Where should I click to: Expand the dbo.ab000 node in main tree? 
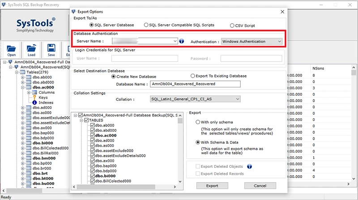point(23,77)
